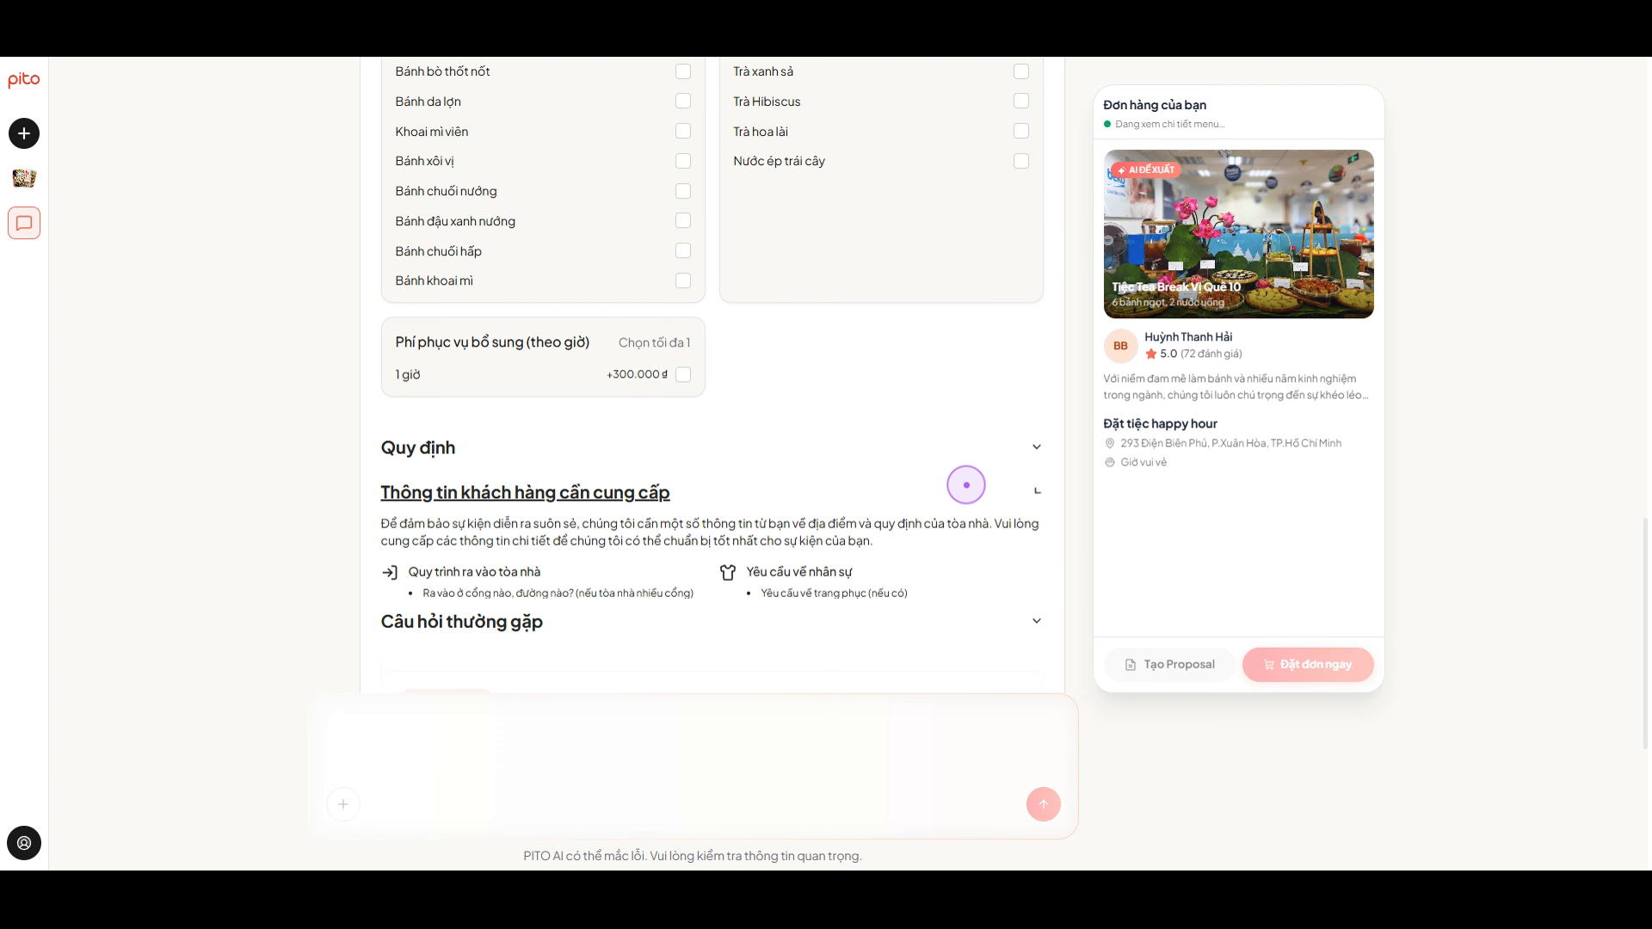Check Khoai mì viên

tap(683, 131)
